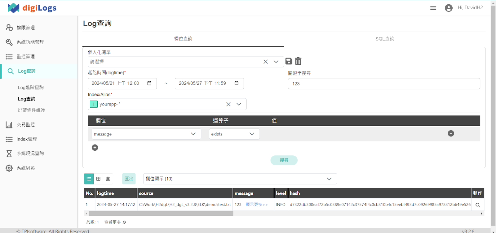This screenshot has width=496, height=233.
Task: Expand the Index/Alias dropdown
Action: coord(239,104)
